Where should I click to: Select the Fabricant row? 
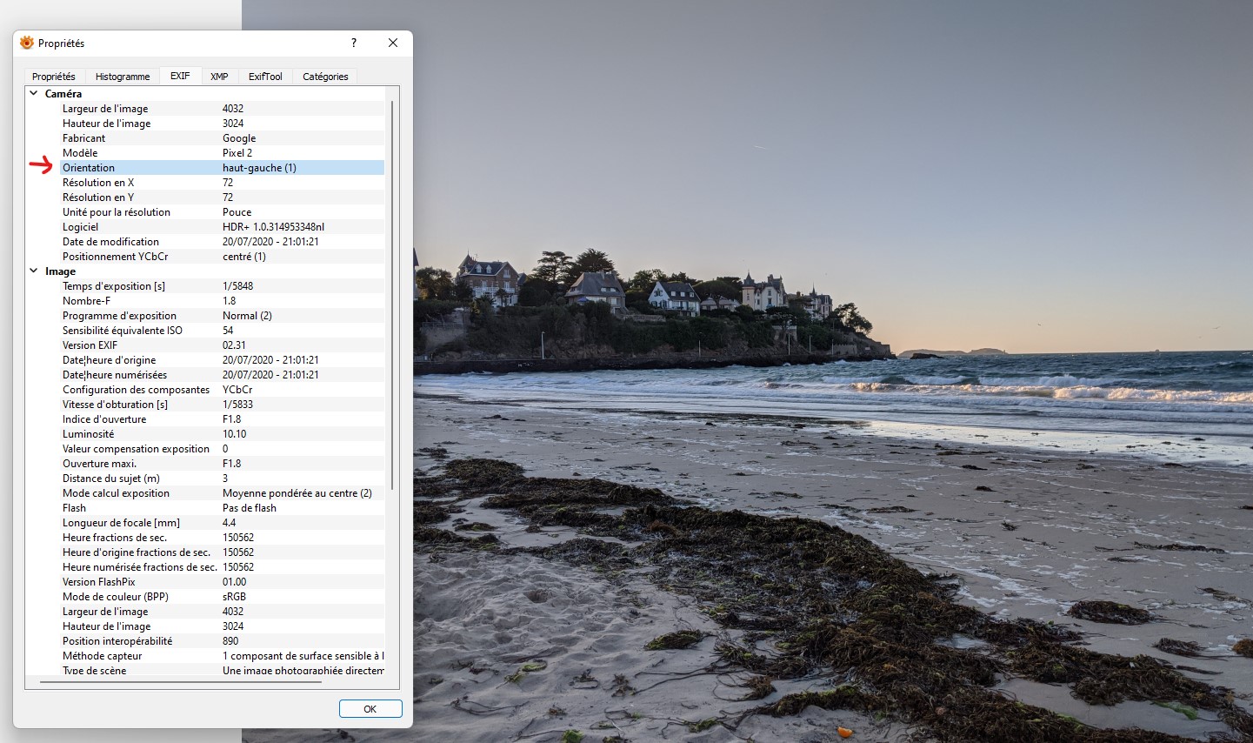222,138
